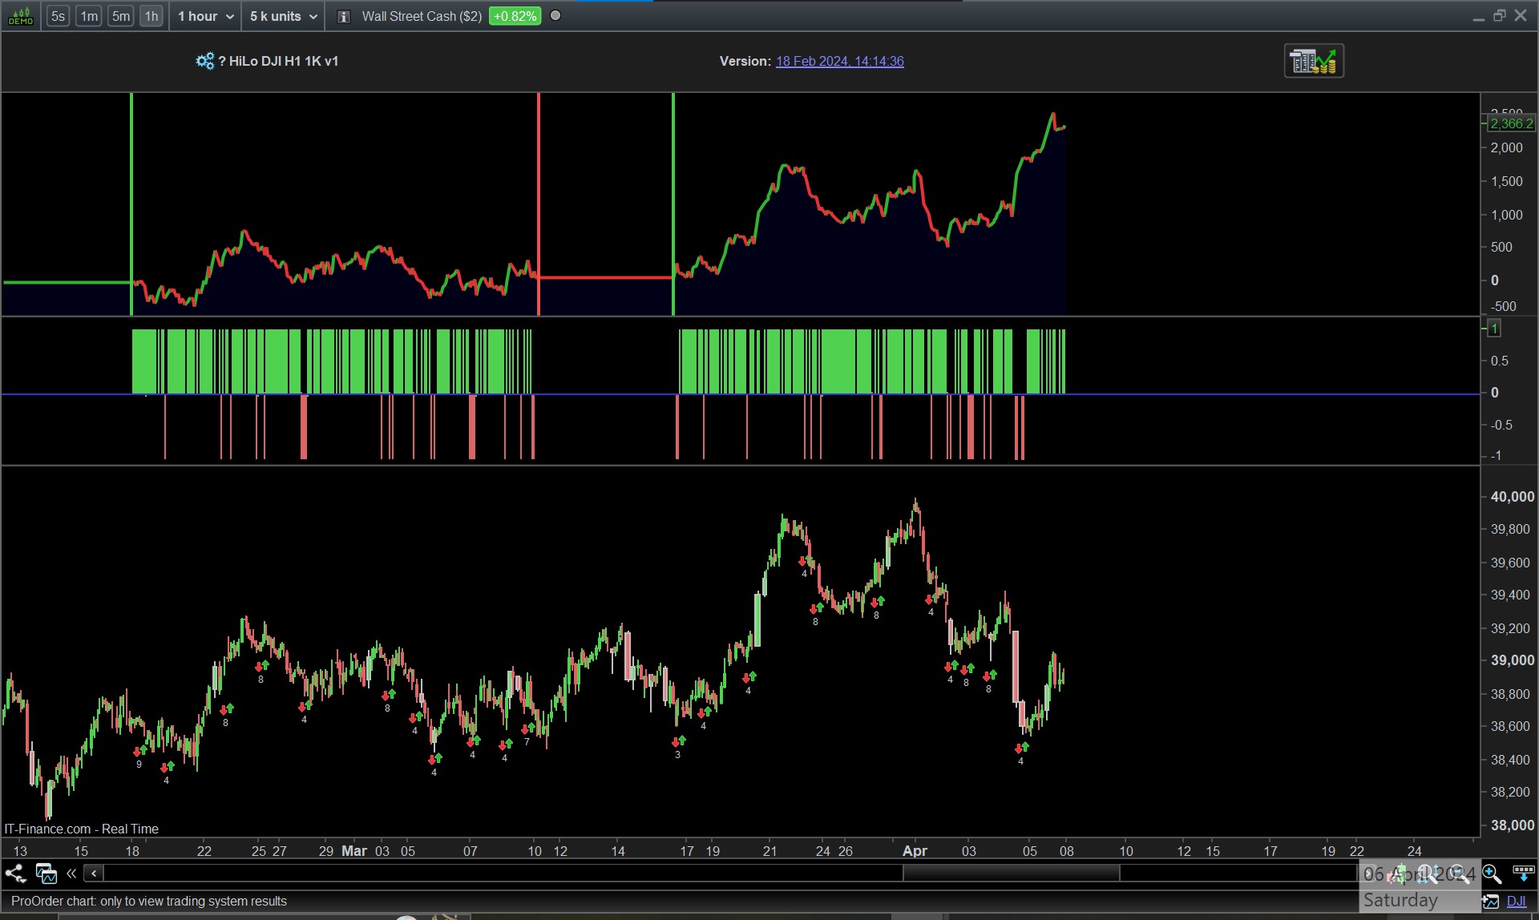The image size is (1539, 920).
Task: Select the 1m timeframe button
Action: pos(89,16)
